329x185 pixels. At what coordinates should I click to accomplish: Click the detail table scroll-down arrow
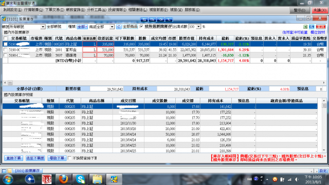coord(324,150)
